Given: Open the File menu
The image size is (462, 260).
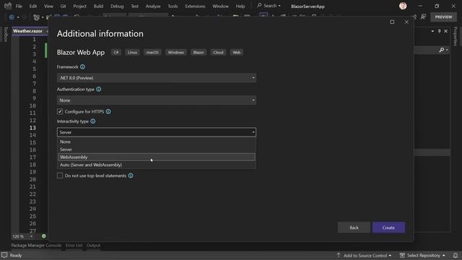Looking at the screenshot, I should (19, 6).
